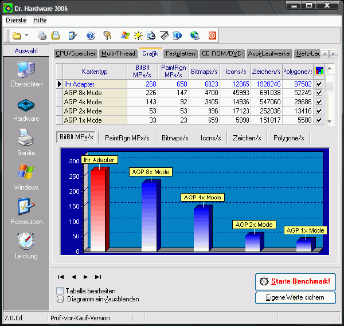Click the BitBlt value 226 cell
This screenshot has width=344, height=326.
pos(143,93)
